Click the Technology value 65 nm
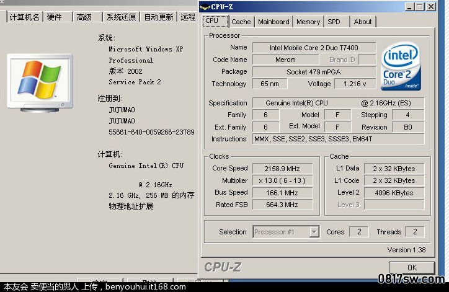 (270, 84)
